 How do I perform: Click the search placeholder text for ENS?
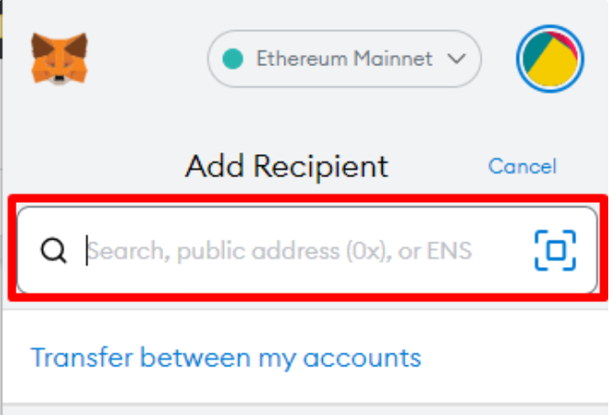coord(280,250)
